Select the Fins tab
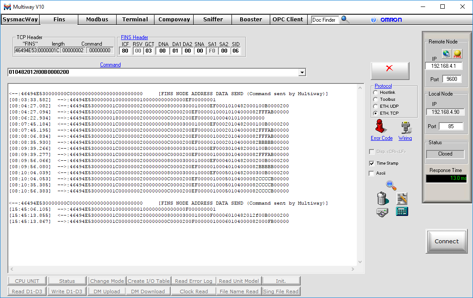Screen dimensions: 473x298 59,20
